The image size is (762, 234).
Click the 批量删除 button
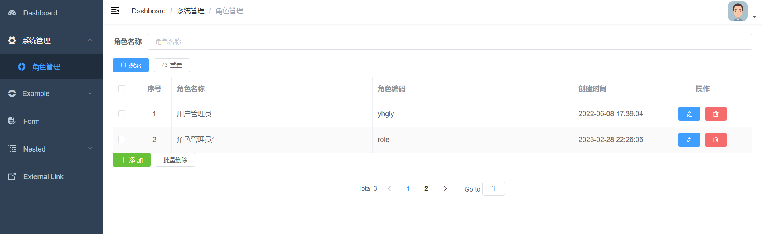click(x=175, y=160)
